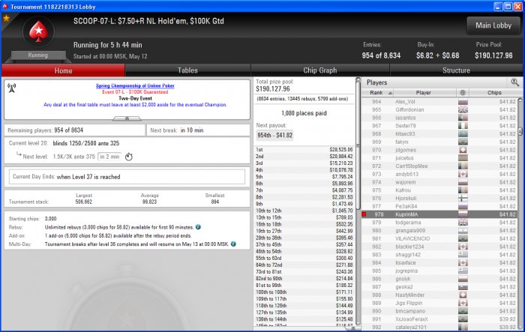Viewport: 525px width, 332px height.
Task: Click the stopwatch icon beside next level
Action: point(129,157)
